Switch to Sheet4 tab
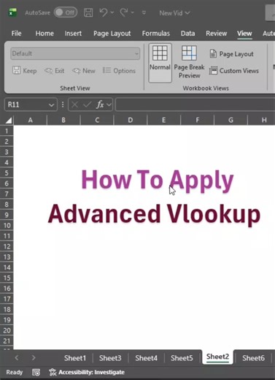Image resolution: width=275 pixels, height=380 pixels. pos(146,358)
